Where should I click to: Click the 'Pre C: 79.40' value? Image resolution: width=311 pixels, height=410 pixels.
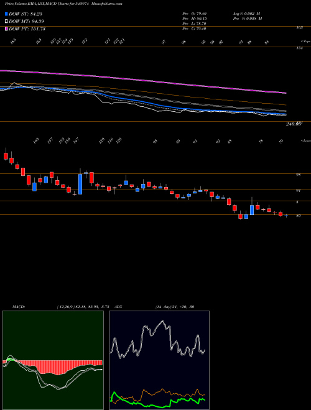(x=194, y=29)
